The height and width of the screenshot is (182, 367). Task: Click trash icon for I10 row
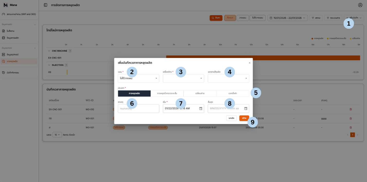tap(351, 118)
